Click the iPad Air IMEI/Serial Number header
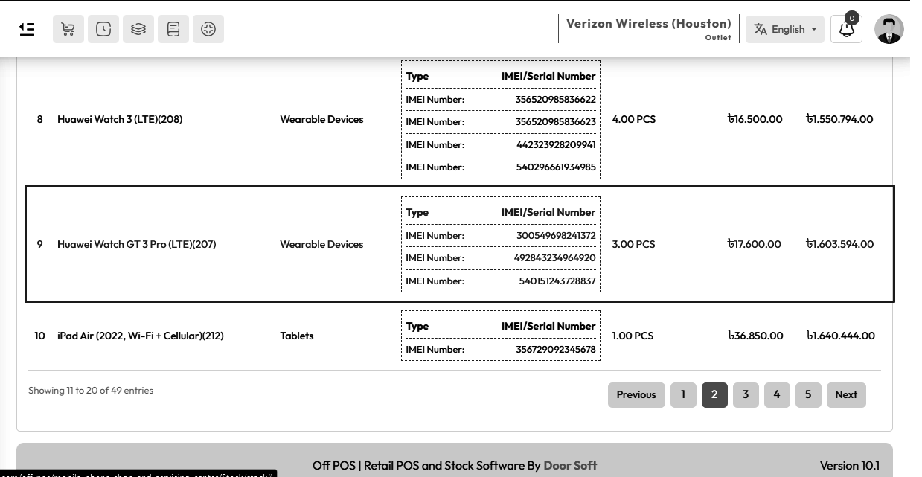Image resolution: width=922 pixels, height=477 pixels. click(x=548, y=326)
